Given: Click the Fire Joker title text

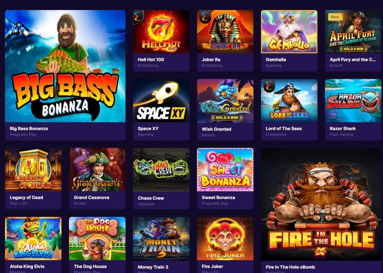Looking at the screenshot, I should point(212,266).
